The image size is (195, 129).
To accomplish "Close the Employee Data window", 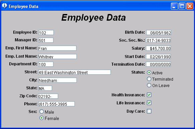I will pyautogui.click(x=190, y=6).
